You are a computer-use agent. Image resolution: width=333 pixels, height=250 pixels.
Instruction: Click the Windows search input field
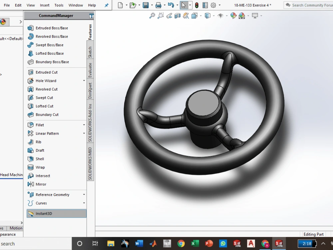point(33,244)
